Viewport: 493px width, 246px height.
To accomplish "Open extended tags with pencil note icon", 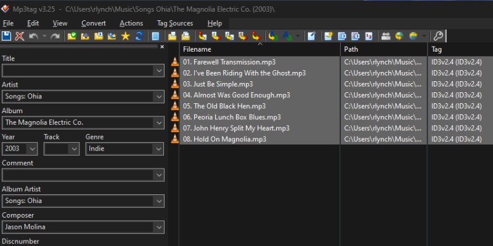I will pyautogui.click(x=311, y=36).
